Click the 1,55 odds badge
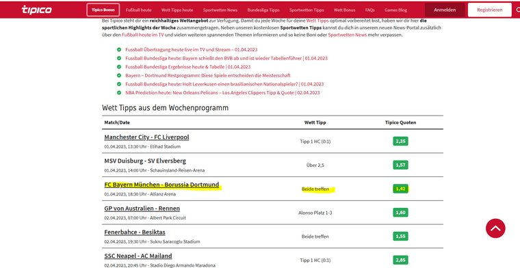The width and height of the screenshot is (520, 268). coord(401,237)
